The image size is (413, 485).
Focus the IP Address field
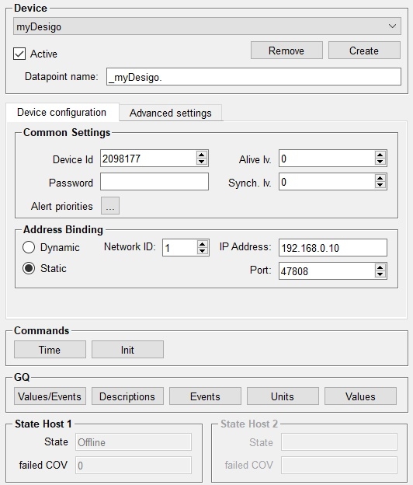tap(333, 247)
